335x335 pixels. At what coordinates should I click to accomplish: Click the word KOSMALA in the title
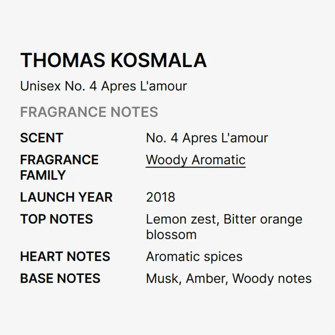tap(159, 60)
